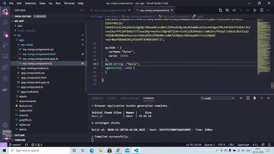Open errors and warnings count in status bar
This screenshot has width=274, height=154.
[37, 145]
